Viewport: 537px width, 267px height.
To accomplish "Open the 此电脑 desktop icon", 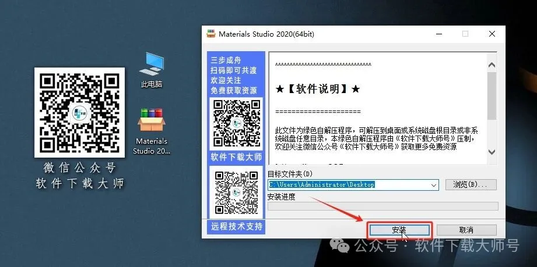I will coord(152,70).
